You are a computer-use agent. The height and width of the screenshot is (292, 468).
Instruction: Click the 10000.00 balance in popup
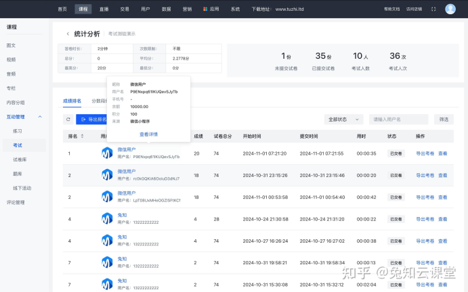click(x=140, y=107)
